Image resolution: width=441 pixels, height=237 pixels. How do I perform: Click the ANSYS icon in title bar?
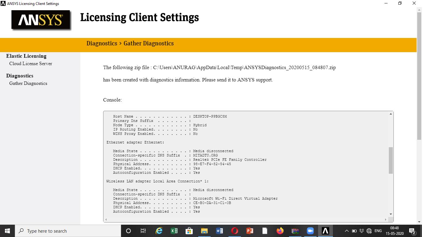[x=3, y=3]
